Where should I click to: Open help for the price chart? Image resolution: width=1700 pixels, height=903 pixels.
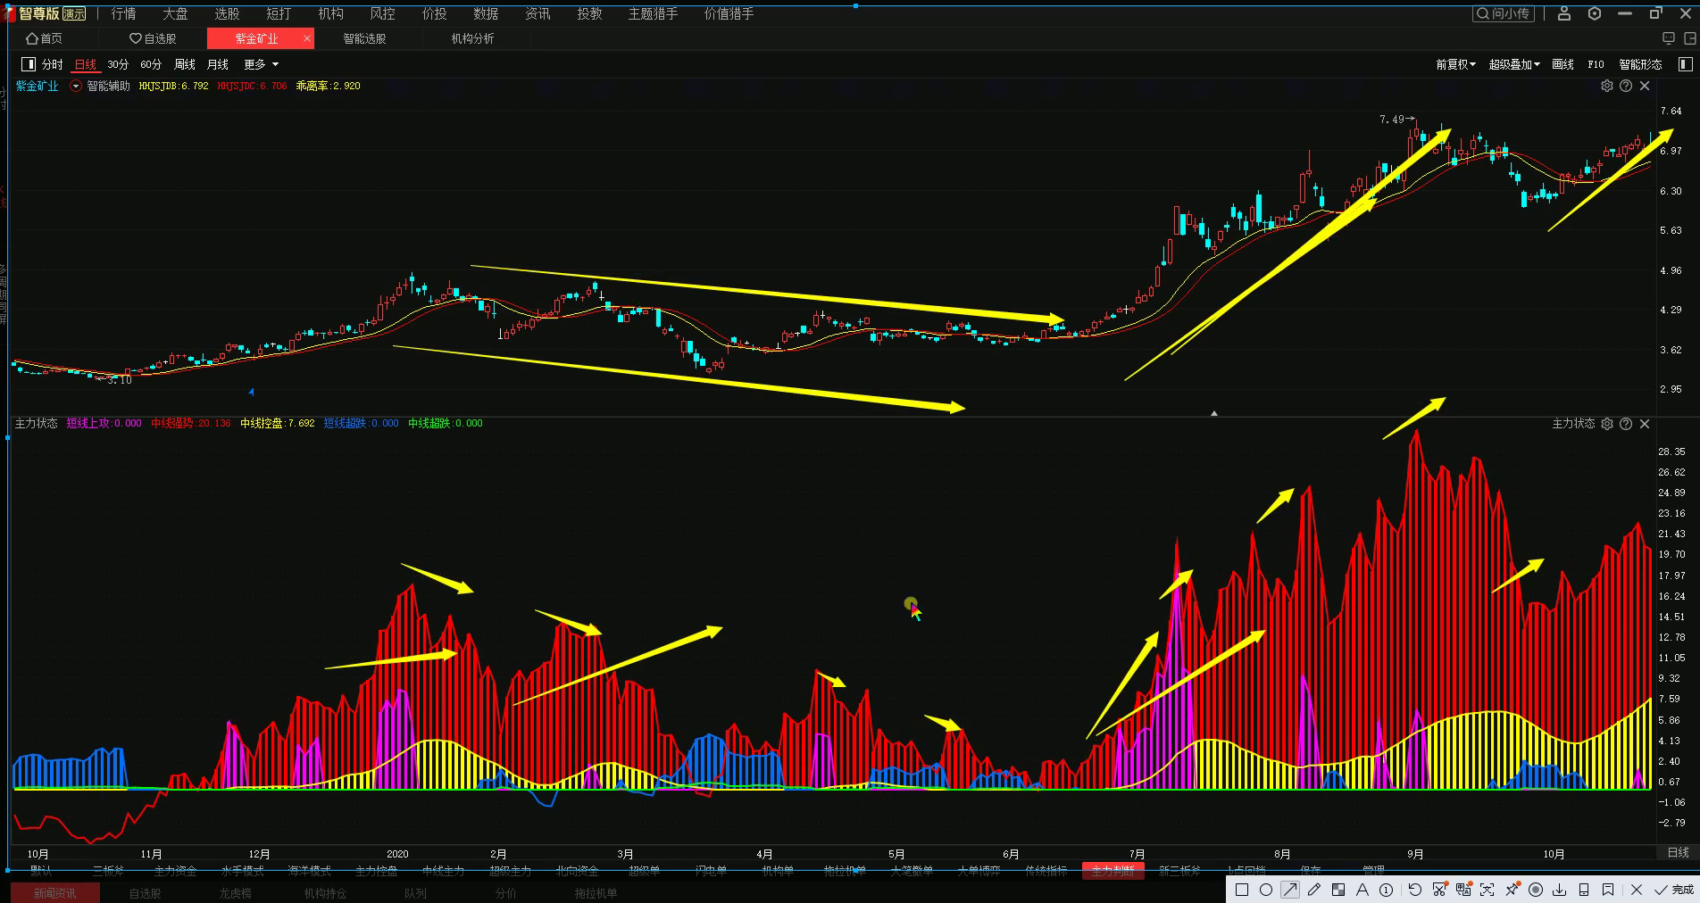(1626, 86)
